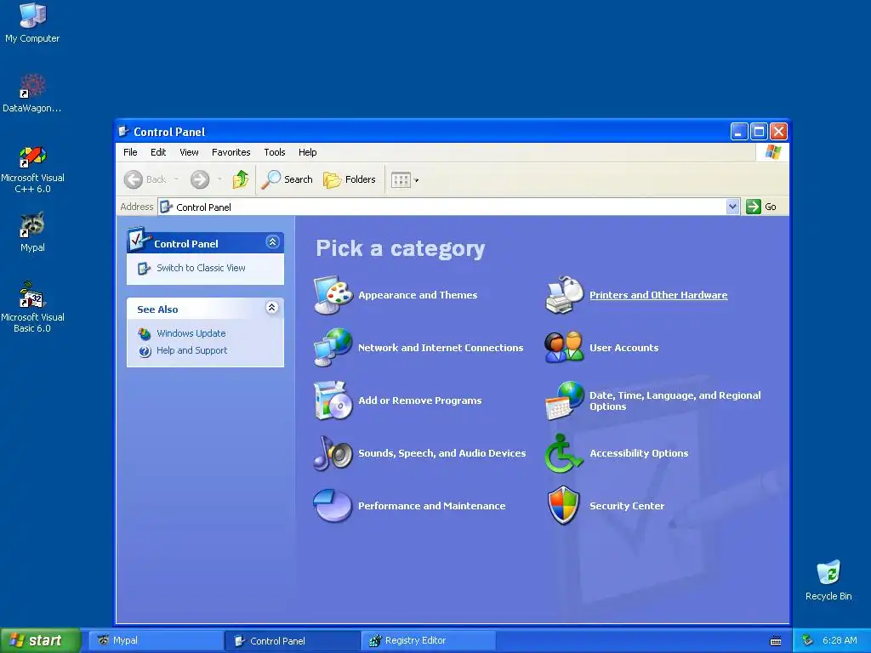The width and height of the screenshot is (871, 653).
Task: Click the Go button by address bar
Action: click(x=761, y=207)
